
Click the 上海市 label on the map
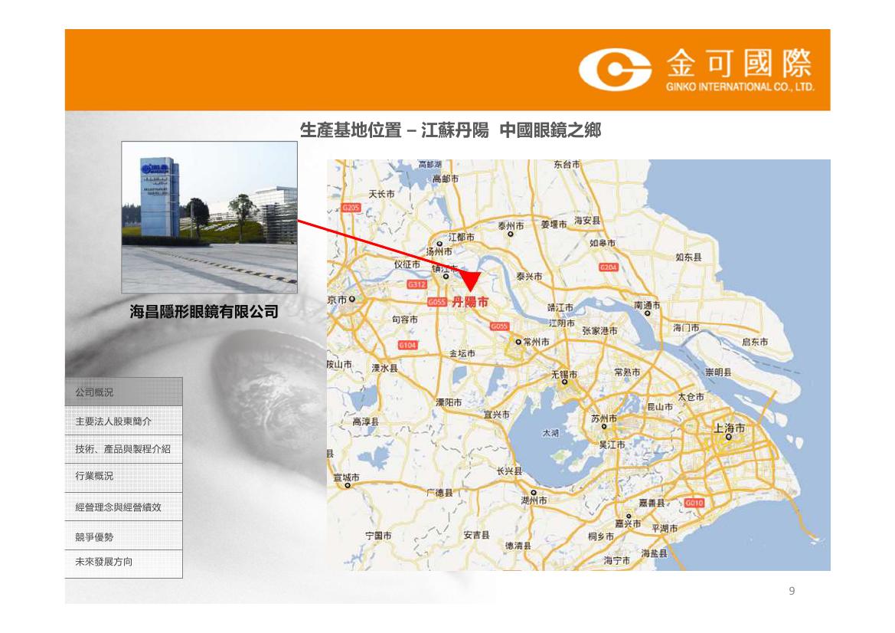pos(729,428)
